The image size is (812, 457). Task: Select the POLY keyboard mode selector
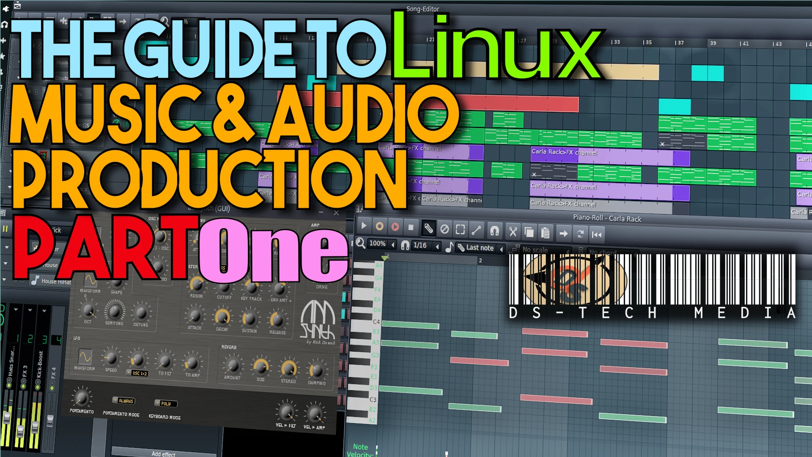(166, 403)
